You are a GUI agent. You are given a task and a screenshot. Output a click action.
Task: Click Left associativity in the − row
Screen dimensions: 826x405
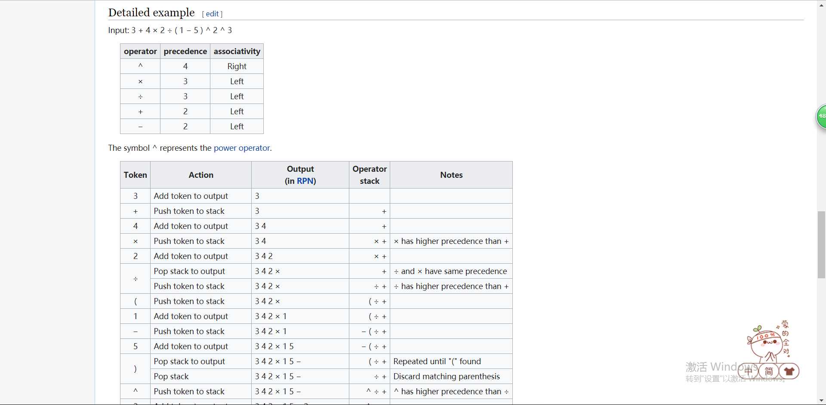237,126
